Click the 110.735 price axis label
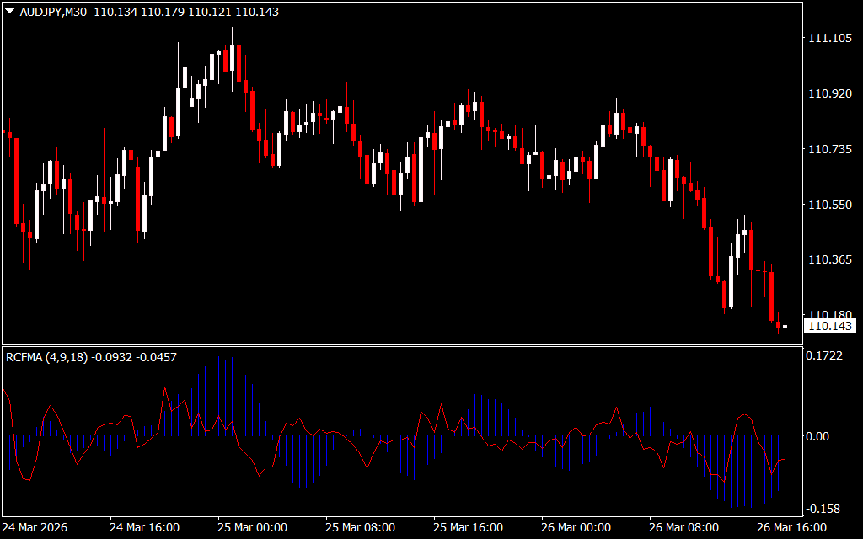The width and height of the screenshot is (863, 539). click(x=829, y=149)
